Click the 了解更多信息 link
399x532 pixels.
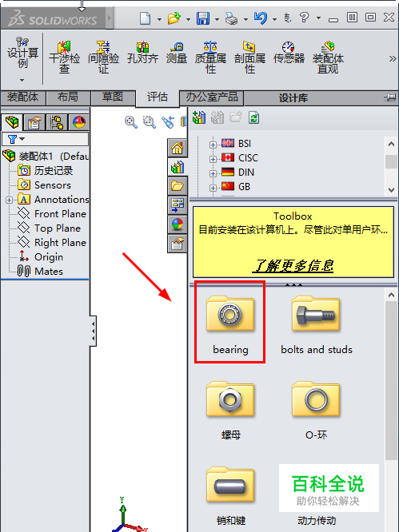point(293,266)
